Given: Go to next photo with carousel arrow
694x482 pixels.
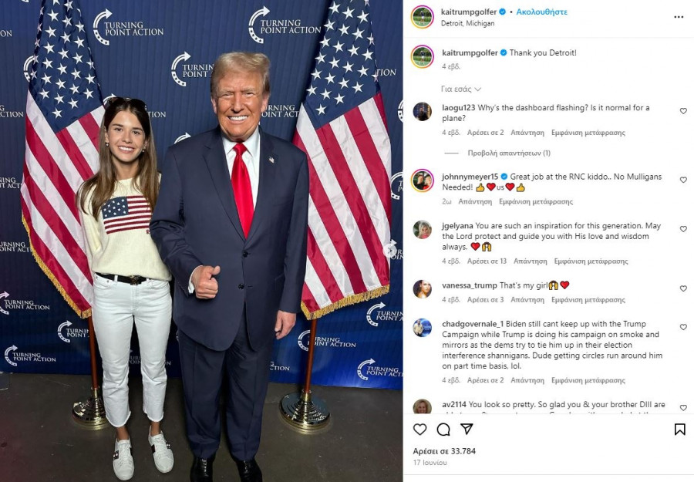Looking at the screenshot, I should click(x=390, y=250).
